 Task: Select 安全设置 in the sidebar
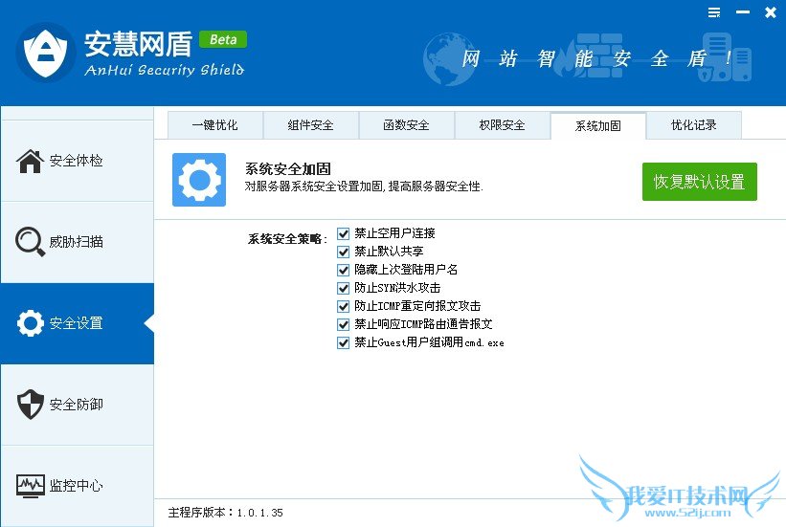pos(77,323)
